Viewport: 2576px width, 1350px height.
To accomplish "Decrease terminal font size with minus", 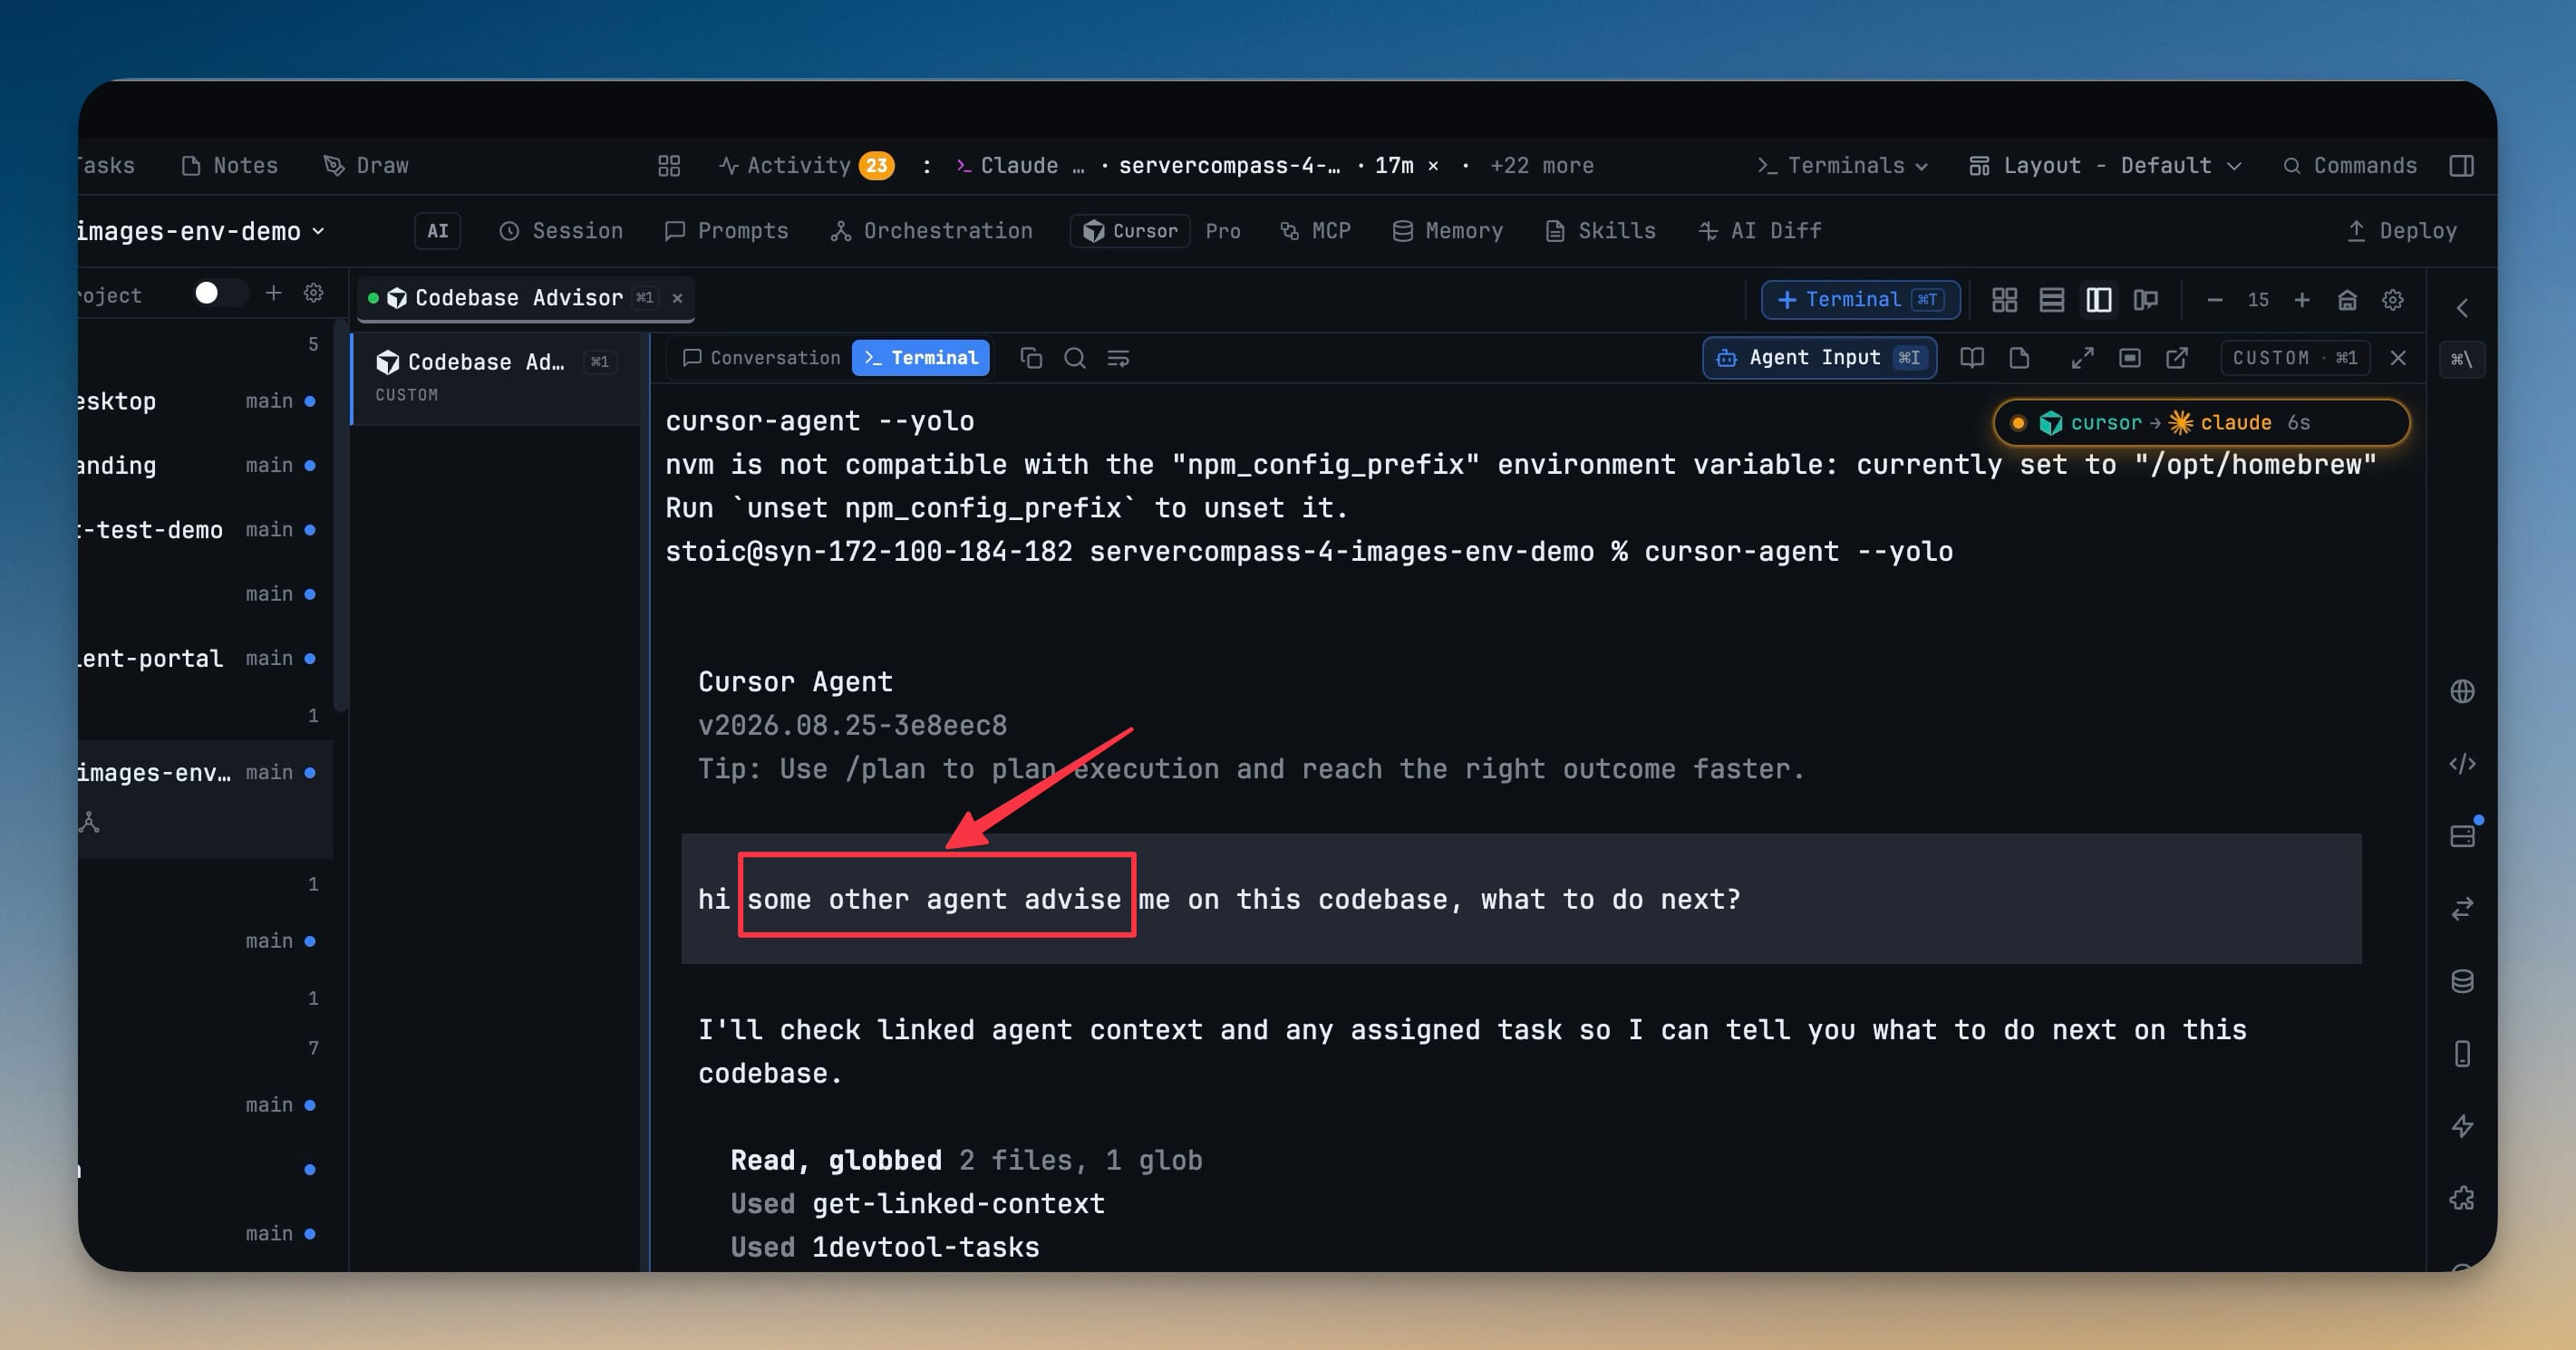I will click(x=2214, y=300).
